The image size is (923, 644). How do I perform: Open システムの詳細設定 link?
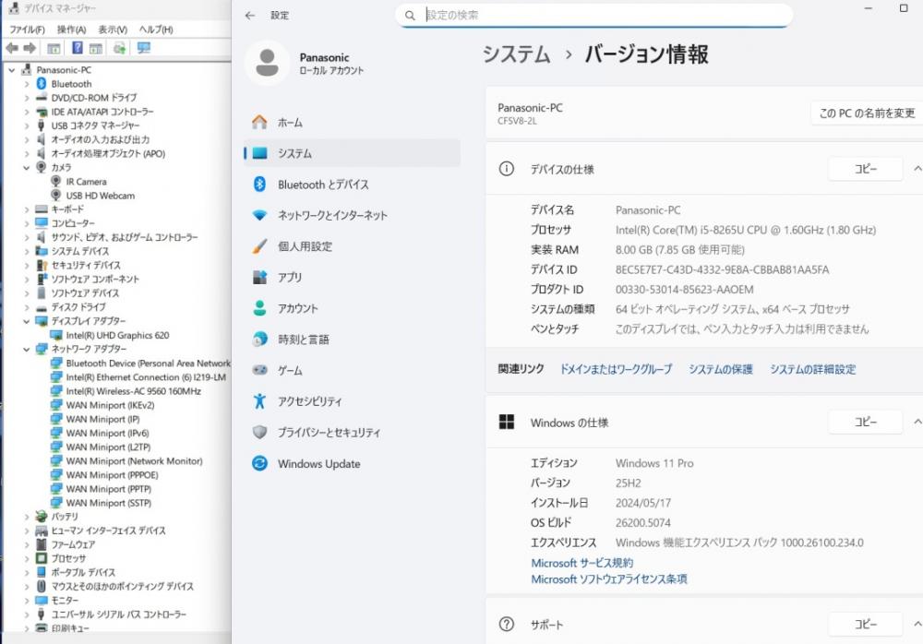[813, 369]
